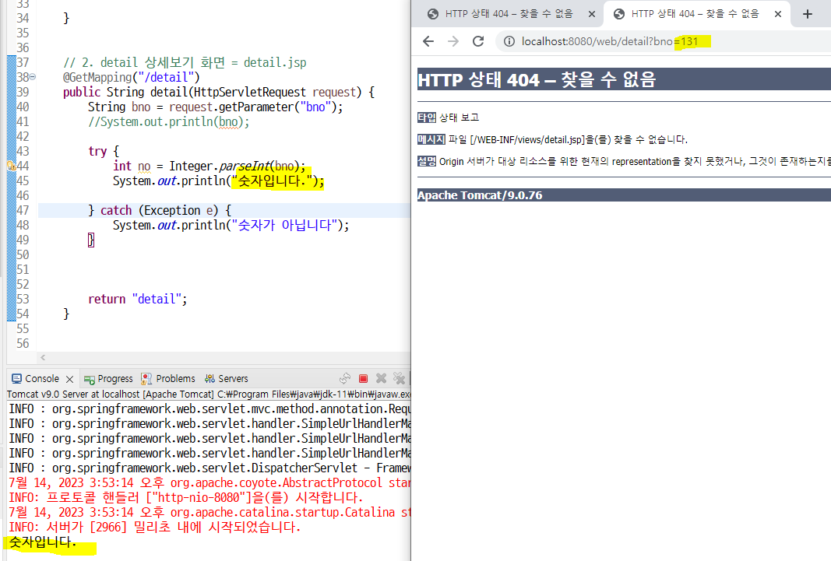This screenshot has height=561, width=831.
Task: Click the HTTP 상태 404 page heading
Action: pos(537,80)
